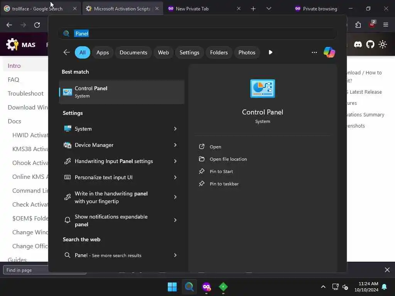Open the Intro link in MAS sidebar
The image size is (395, 296).
14,66
